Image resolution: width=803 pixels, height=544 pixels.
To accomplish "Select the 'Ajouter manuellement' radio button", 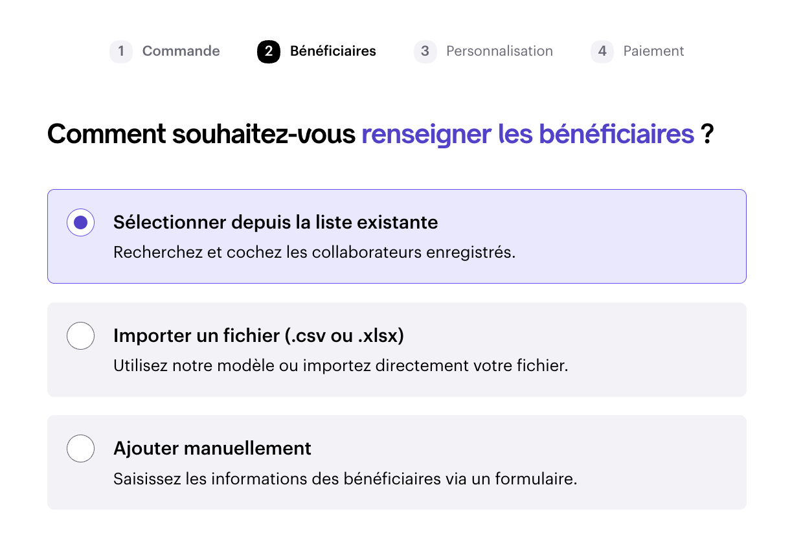I will [81, 449].
